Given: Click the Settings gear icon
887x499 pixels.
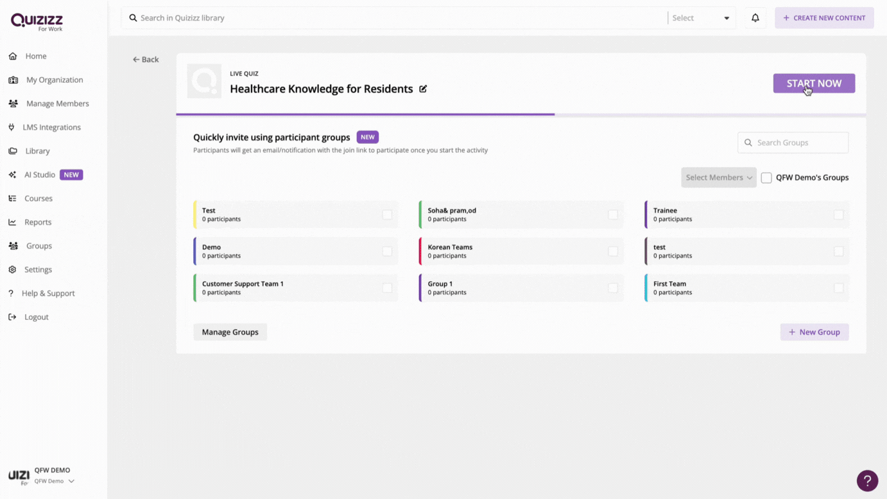Looking at the screenshot, I should tap(12, 270).
